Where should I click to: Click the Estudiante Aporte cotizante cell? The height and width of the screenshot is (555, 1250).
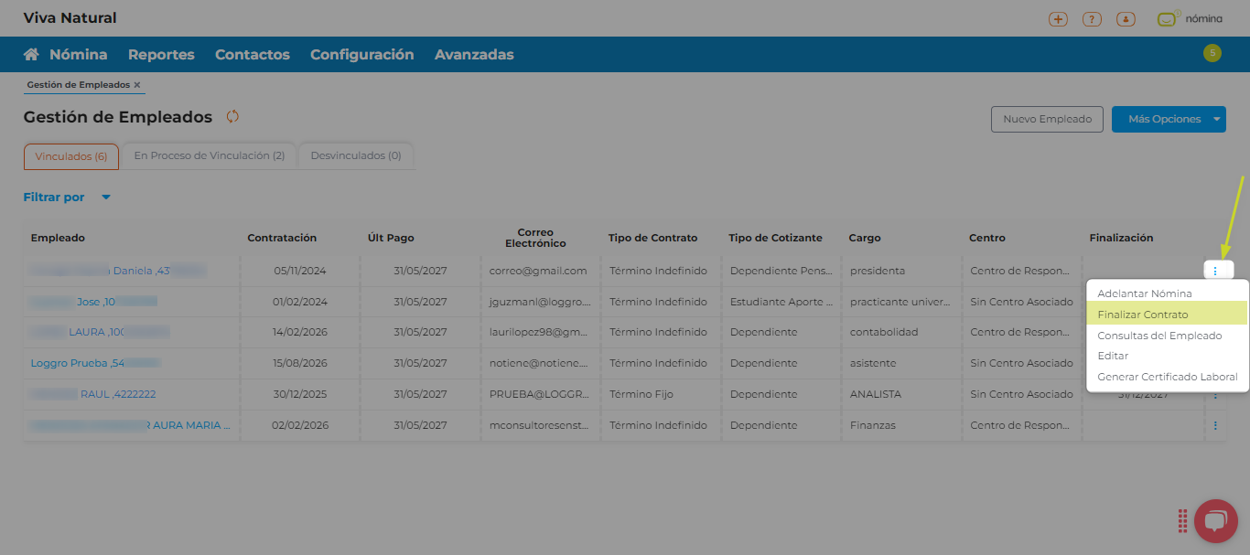click(x=781, y=302)
